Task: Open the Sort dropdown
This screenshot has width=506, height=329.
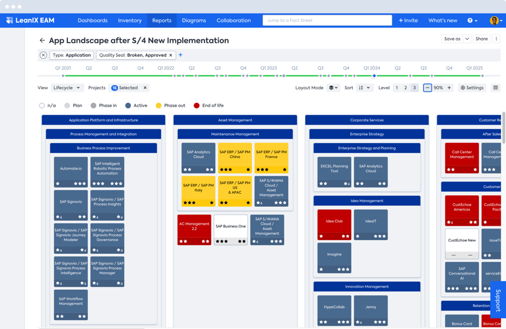Action: pyautogui.click(x=364, y=88)
